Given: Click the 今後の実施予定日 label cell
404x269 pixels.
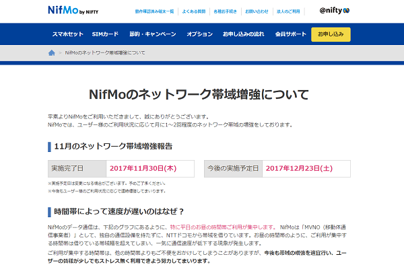Looking at the screenshot, I should (x=233, y=169).
